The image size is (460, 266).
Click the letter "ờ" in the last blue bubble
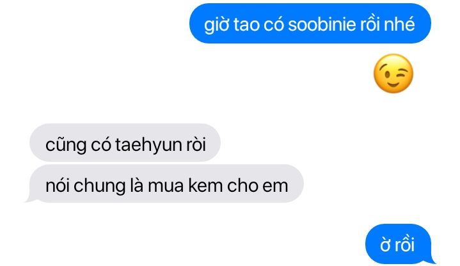point(385,245)
